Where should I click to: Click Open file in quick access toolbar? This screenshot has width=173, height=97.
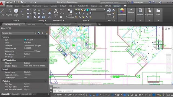point(11,2)
